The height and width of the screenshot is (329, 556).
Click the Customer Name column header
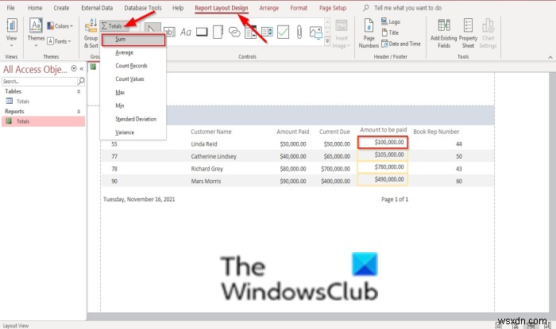tap(211, 132)
